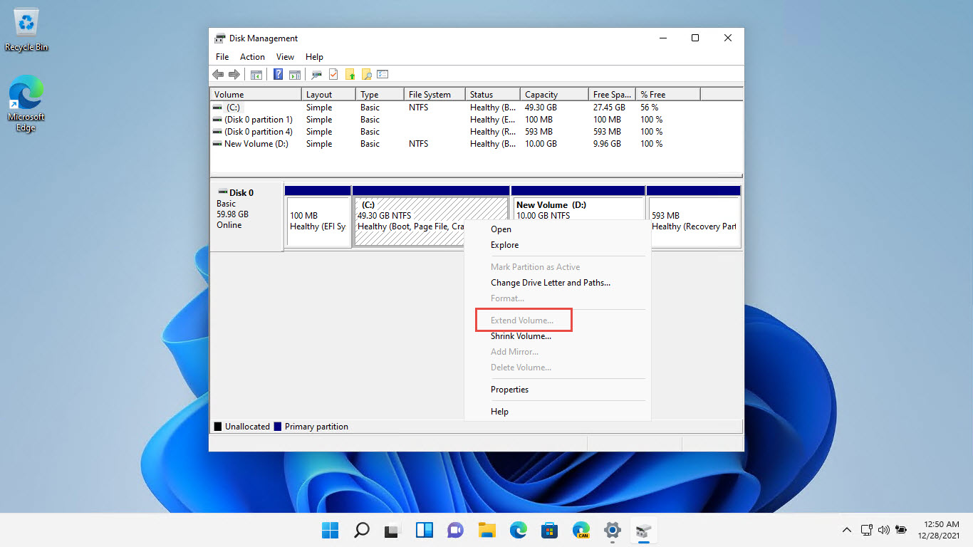Click the Start button
This screenshot has width=973, height=547.
tap(330, 530)
